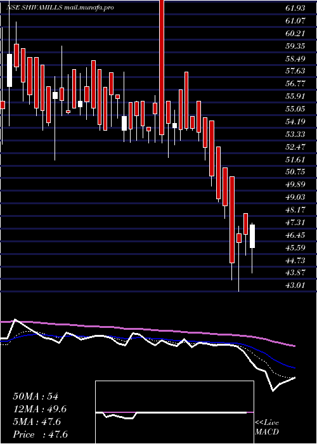Click the 43.87 price axis label
This screenshot has width=317, height=444.
[x=295, y=273]
